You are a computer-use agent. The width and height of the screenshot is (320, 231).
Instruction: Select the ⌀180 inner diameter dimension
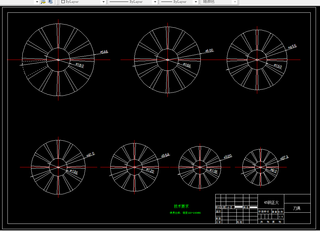coord(80,65)
